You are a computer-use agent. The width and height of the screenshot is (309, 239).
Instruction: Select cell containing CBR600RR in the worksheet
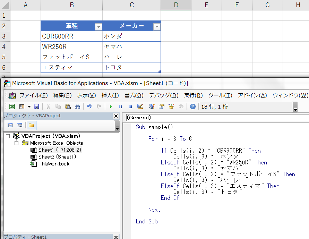71,36
